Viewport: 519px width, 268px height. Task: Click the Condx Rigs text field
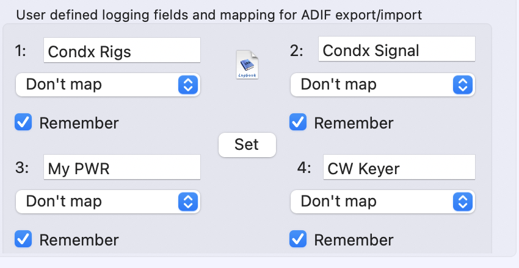click(122, 51)
